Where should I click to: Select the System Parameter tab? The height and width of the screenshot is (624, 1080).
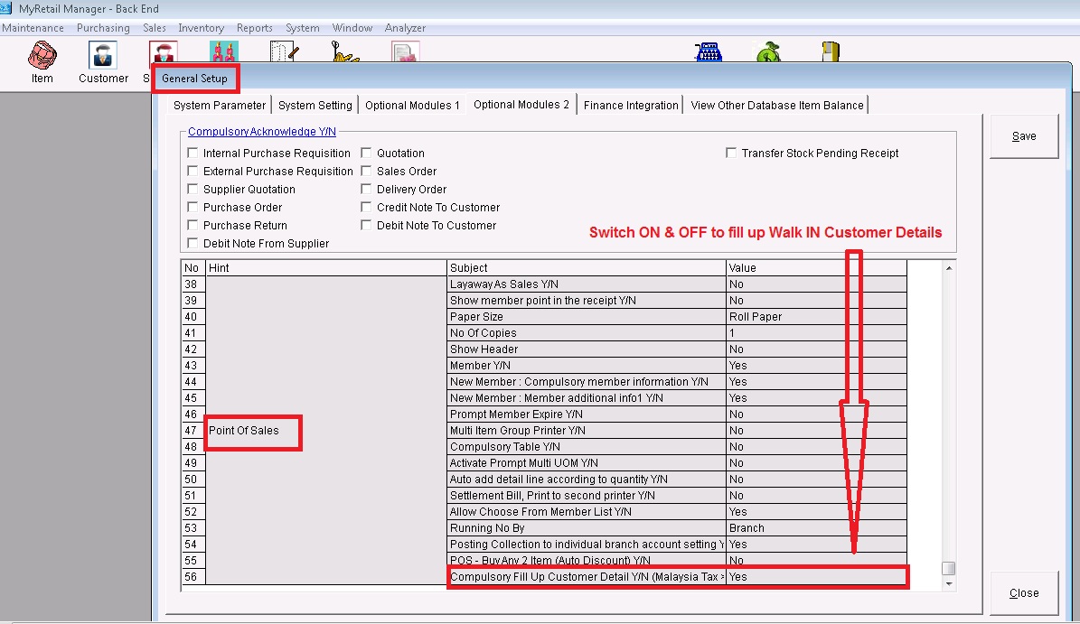220,106
